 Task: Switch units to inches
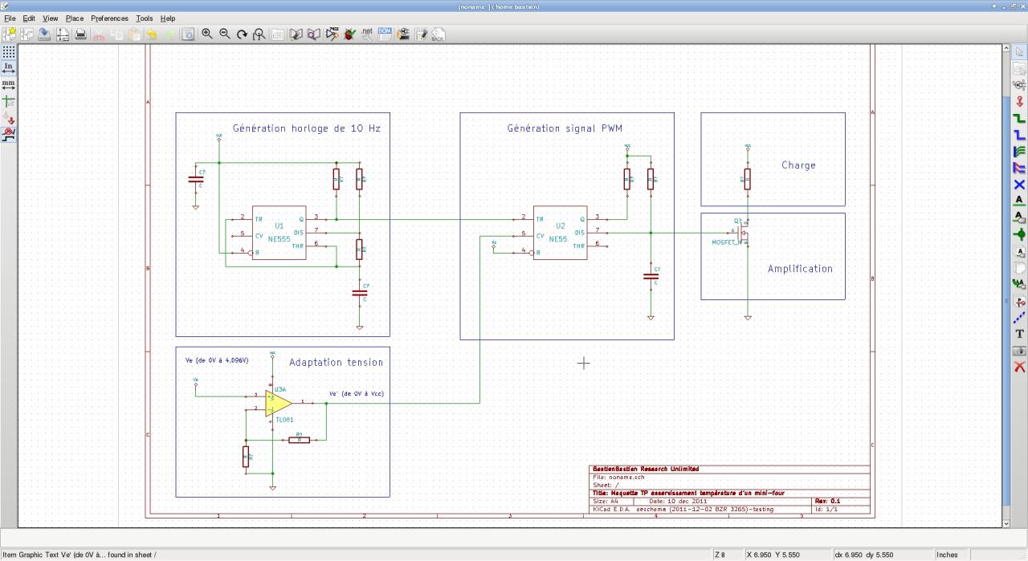[x=8, y=68]
